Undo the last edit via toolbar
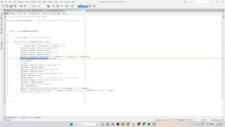The image size is (225, 127). [21, 6]
